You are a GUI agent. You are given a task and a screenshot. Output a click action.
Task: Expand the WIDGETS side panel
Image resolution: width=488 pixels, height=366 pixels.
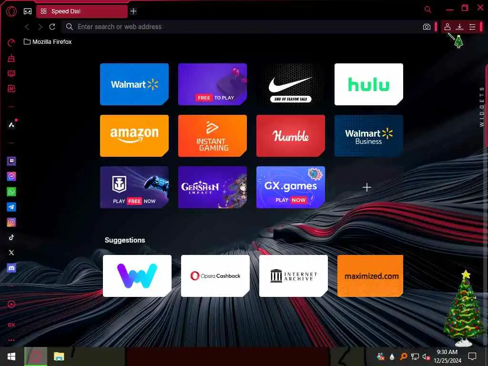click(481, 107)
